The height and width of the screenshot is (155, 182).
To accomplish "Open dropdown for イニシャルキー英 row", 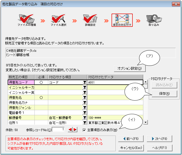I will pyautogui.click(x=85, y=92).
